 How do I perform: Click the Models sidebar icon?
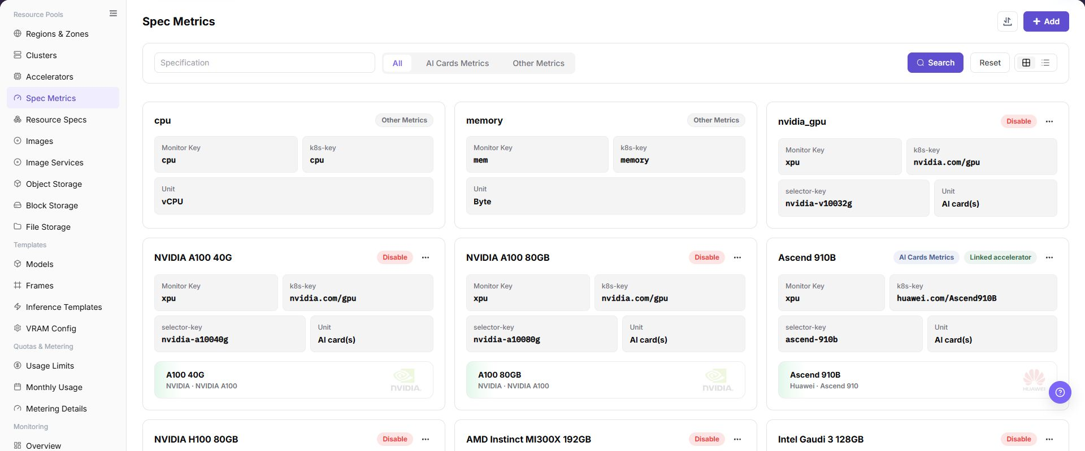tap(18, 264)
